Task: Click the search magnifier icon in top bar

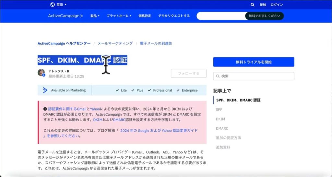Action: [253, 5]
